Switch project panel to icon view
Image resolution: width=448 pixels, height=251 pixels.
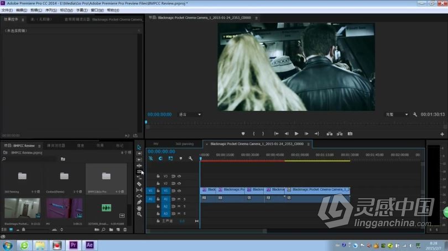pyautogui.click(x=11, y=229)
